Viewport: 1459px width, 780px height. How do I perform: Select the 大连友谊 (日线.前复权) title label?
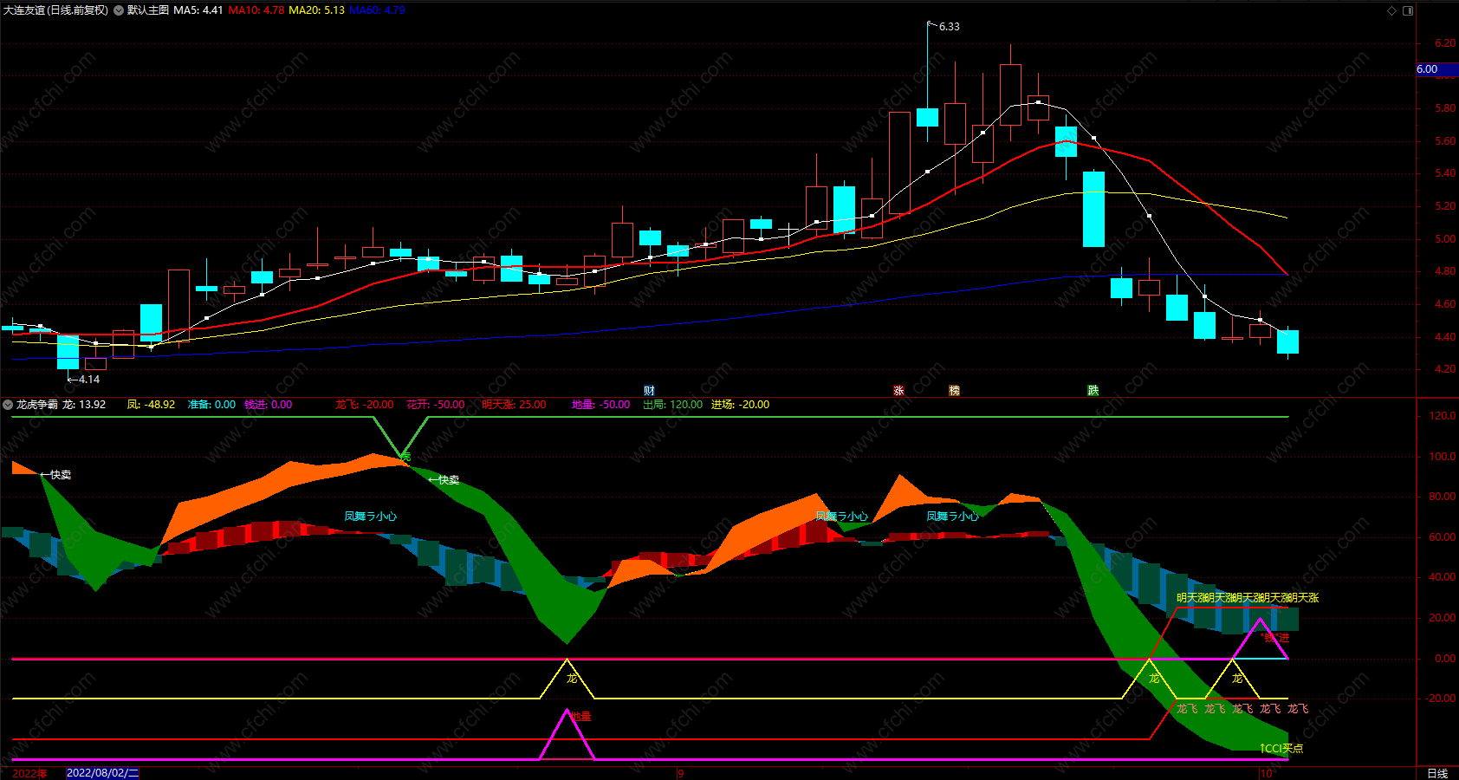[56, 10]
